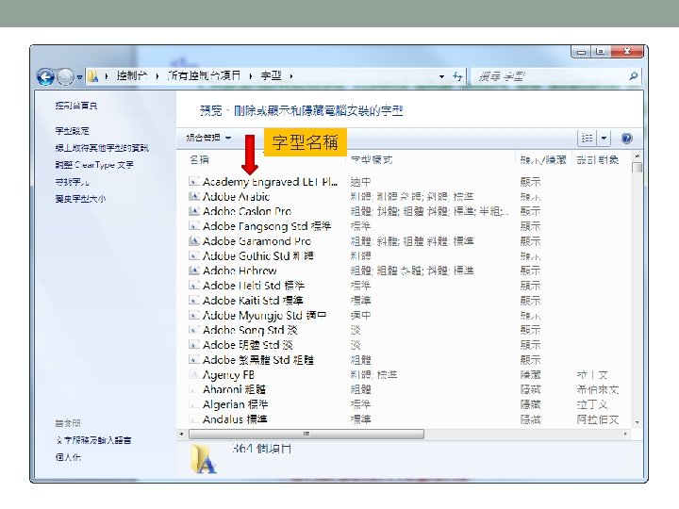Screen dimensions: 679x509
Task: Expand the chevron after 字型 breadcrumb
Action: (291, 76)
